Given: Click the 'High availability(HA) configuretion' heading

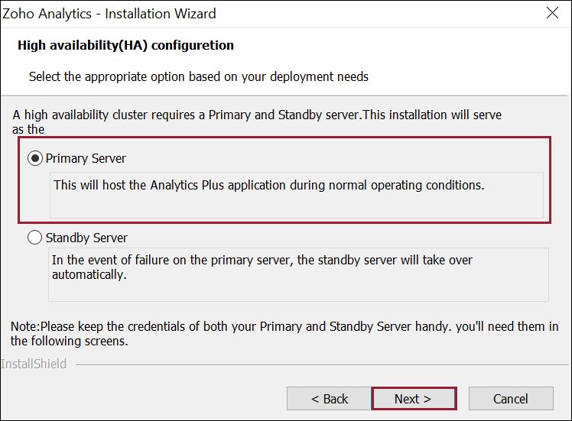Looking at the screenshot, I should (125, 46).
